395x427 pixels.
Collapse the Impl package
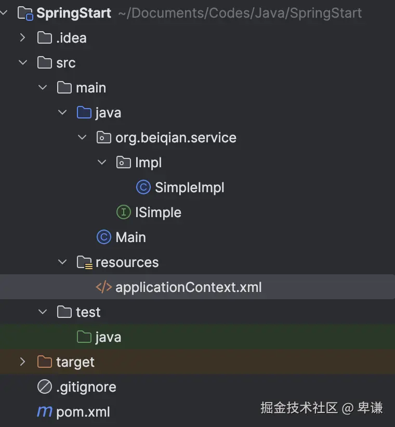pyautogui.click(x=101, y=163)
